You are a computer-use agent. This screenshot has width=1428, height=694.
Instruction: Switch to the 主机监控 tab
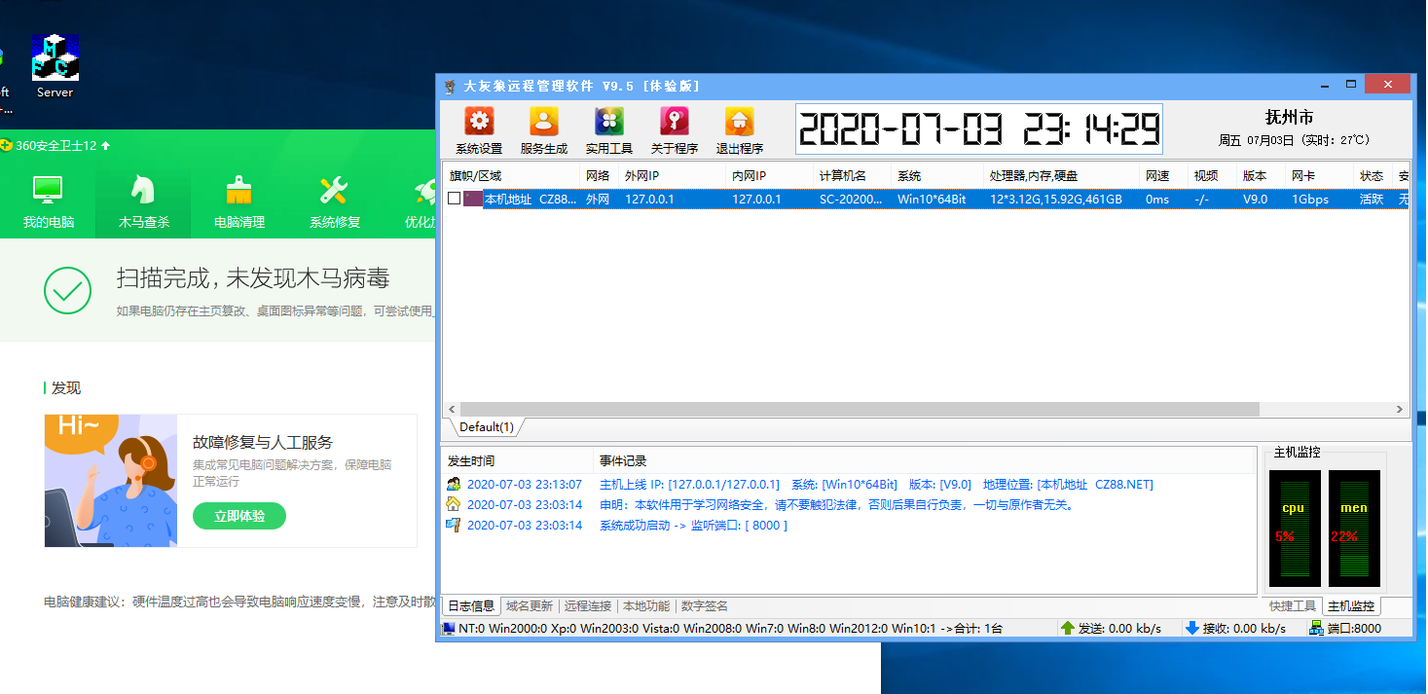point(1351,605)
